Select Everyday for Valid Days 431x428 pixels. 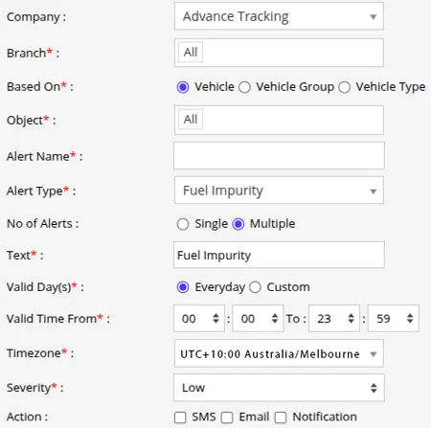pyautogui.click(x=183, y=287)
